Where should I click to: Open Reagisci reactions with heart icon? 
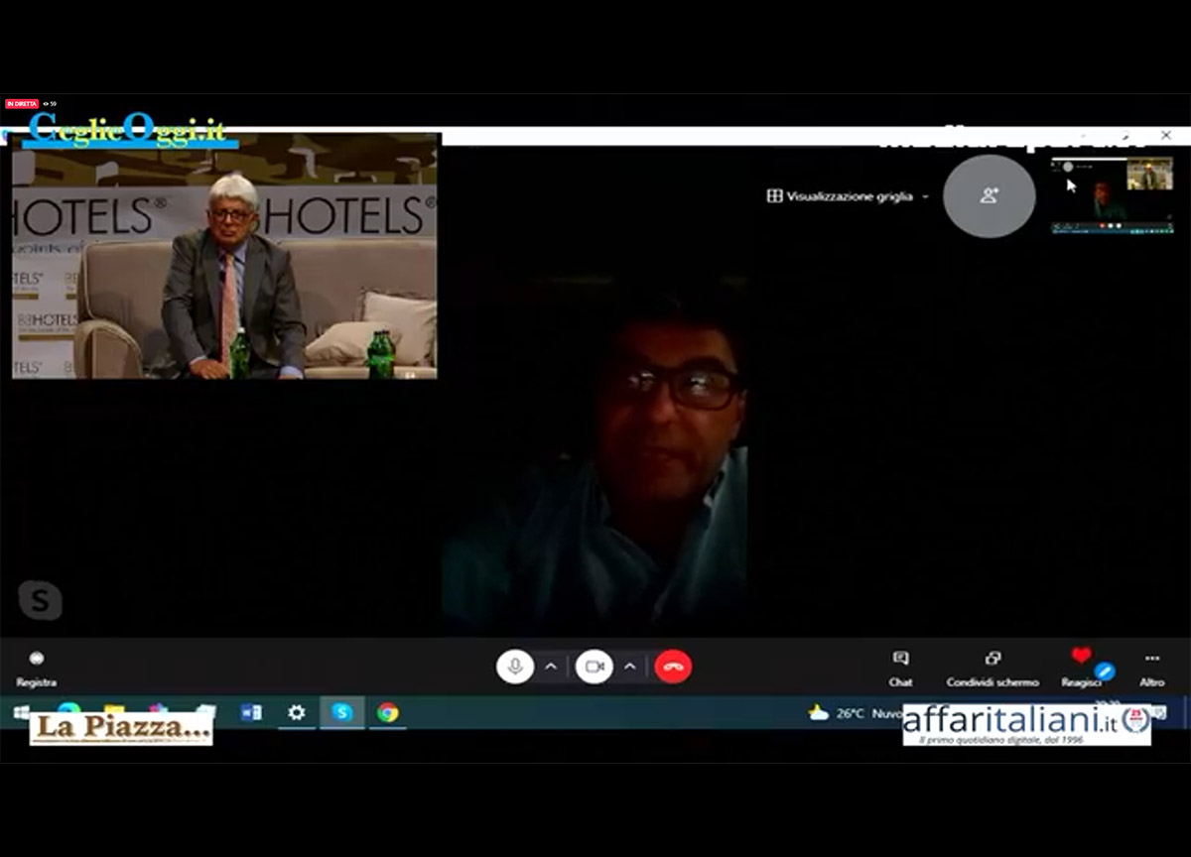[x=1082, y=666]
